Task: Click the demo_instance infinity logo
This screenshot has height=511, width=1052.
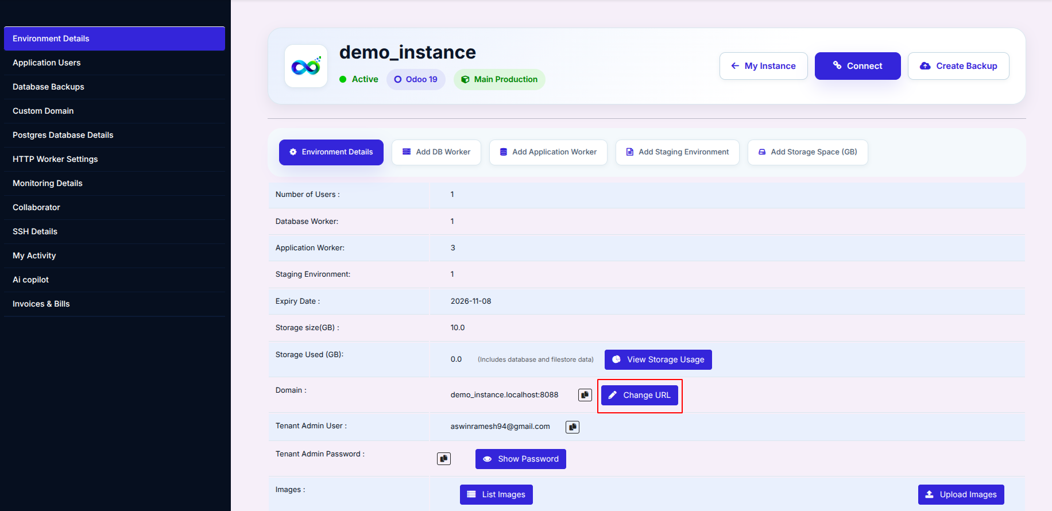Action: coord(306,66)
